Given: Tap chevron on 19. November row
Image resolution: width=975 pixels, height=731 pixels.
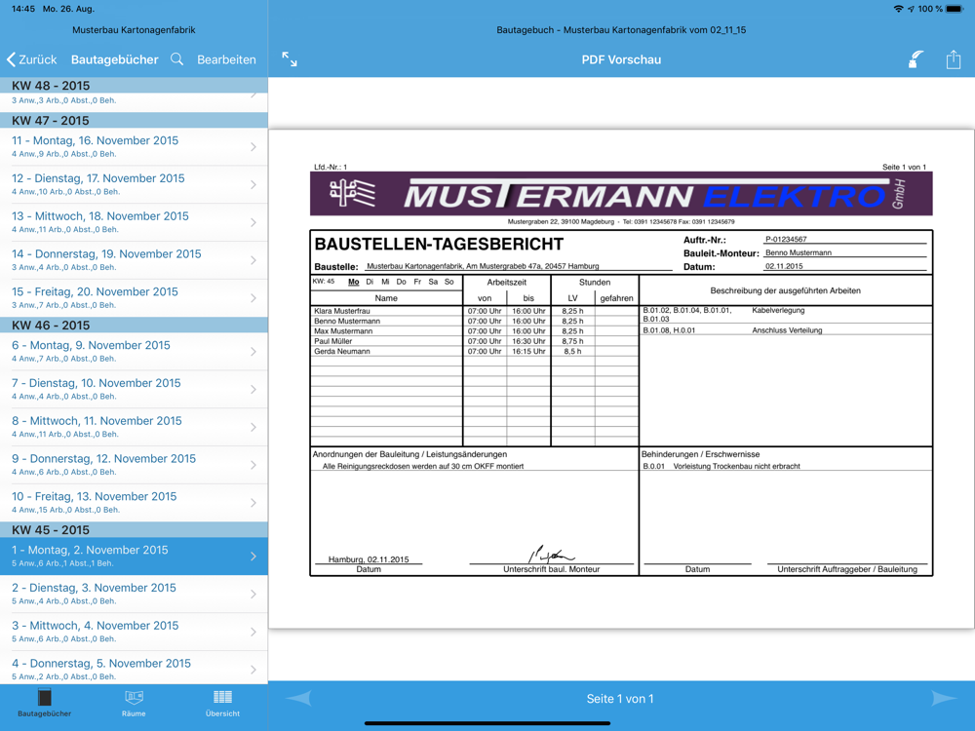Looking at the screenshot, I should pos(253,260).
